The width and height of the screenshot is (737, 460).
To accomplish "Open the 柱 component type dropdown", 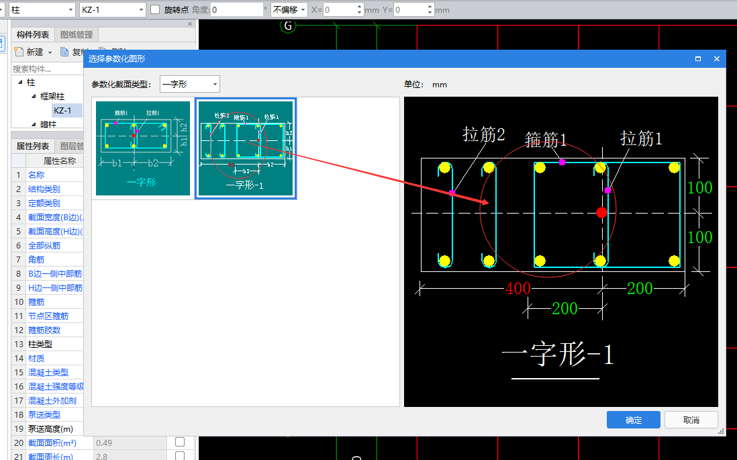I will [42, 9].
